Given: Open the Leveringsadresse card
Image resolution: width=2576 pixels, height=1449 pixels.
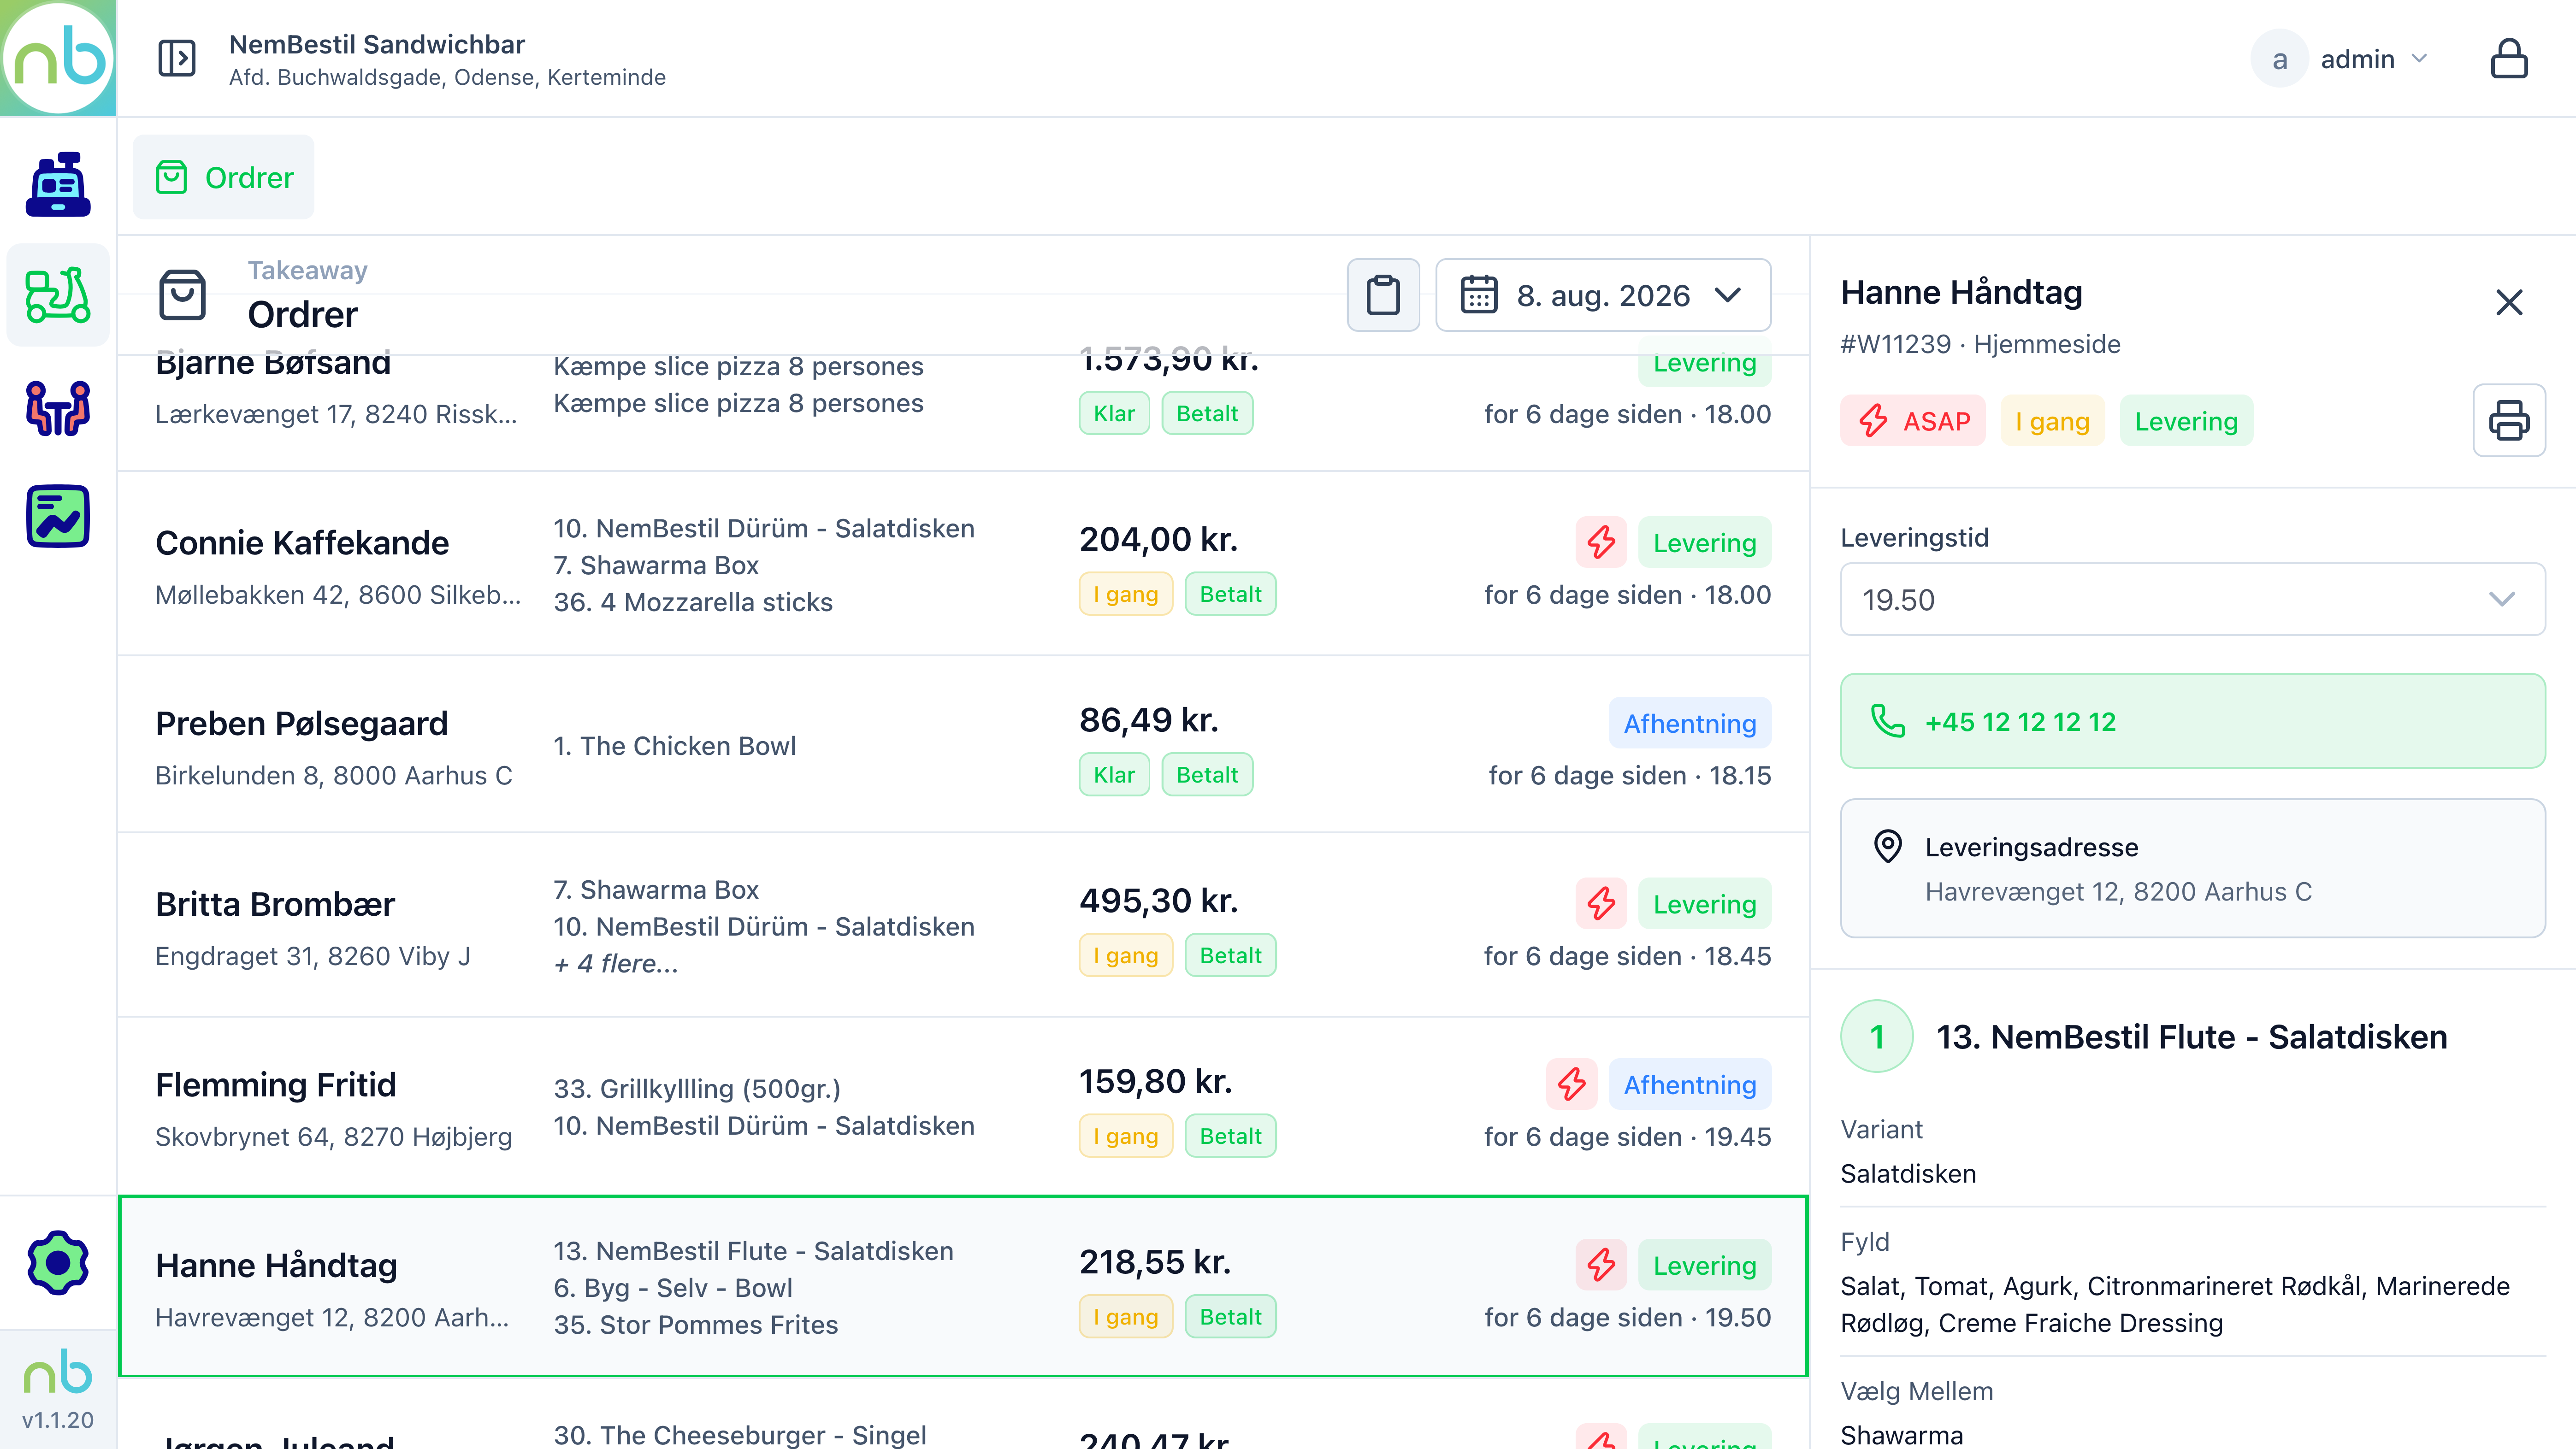Looking at the screenshot, I should pos(2192,868).
